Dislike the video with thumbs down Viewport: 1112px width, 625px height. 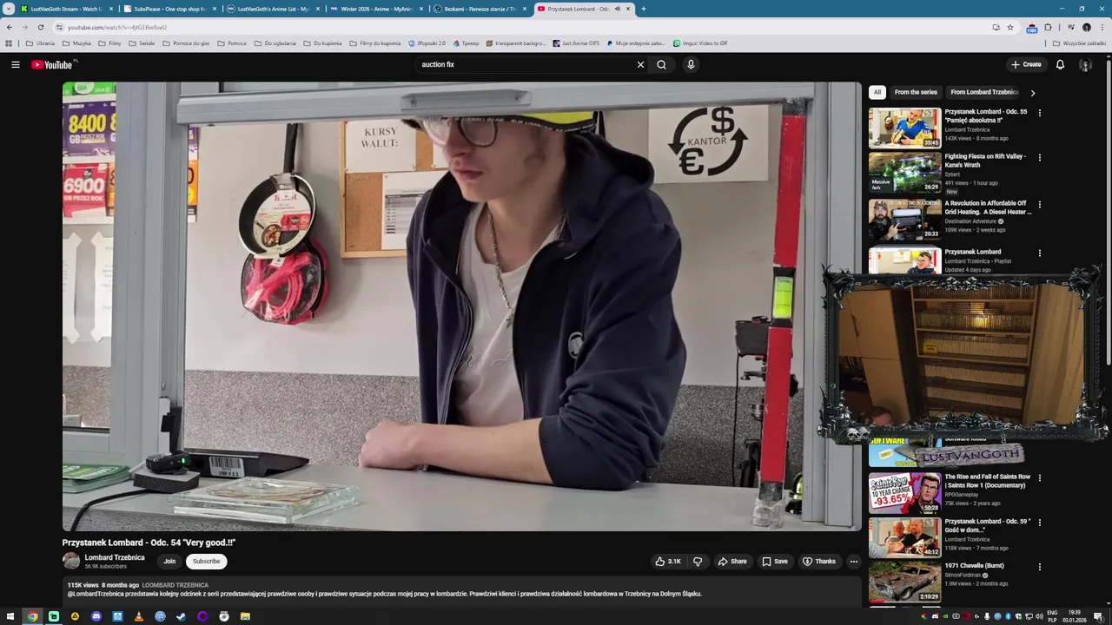(698, 562)
